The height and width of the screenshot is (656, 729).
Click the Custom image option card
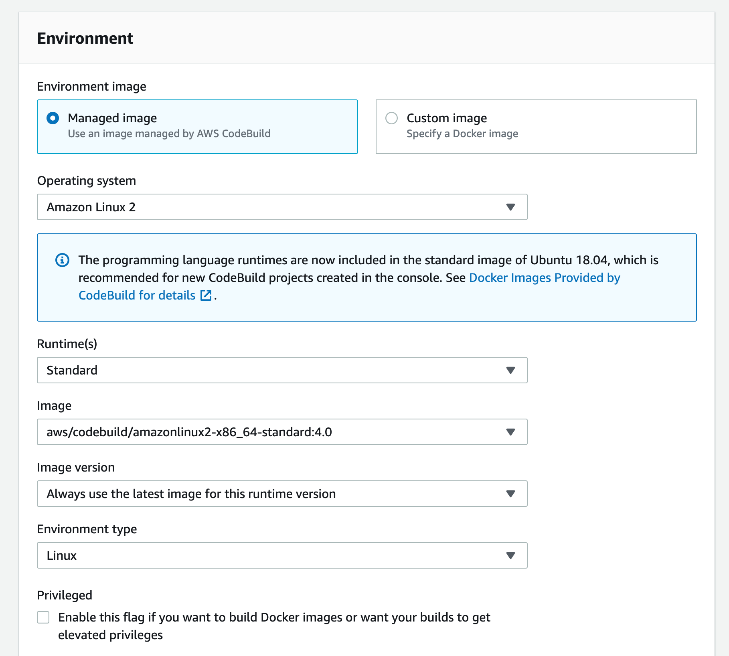[x=535, y=126]
